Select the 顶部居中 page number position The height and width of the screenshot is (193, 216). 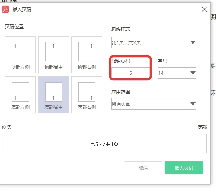click(x=54, y=55)
